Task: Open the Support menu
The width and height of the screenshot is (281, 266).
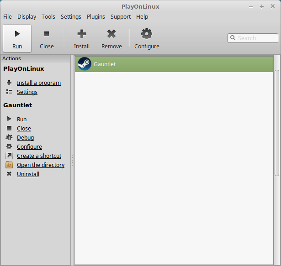Action: (x=121, y=16)
